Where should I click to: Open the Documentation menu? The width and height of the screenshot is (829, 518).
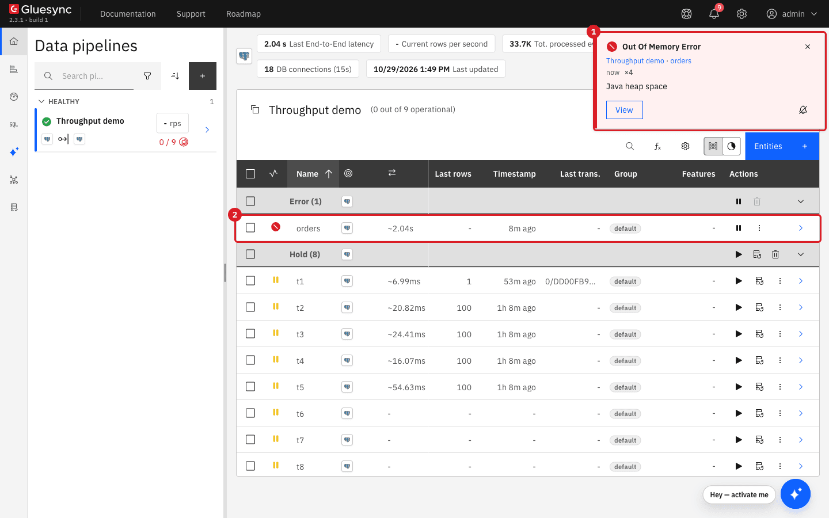point(128,14)
